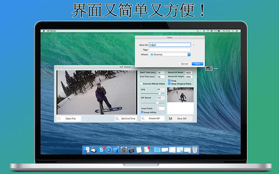The image size is (279, 174).
Task: Click the Tags input field
Action: pyautogui.click(x=170, y=50)
